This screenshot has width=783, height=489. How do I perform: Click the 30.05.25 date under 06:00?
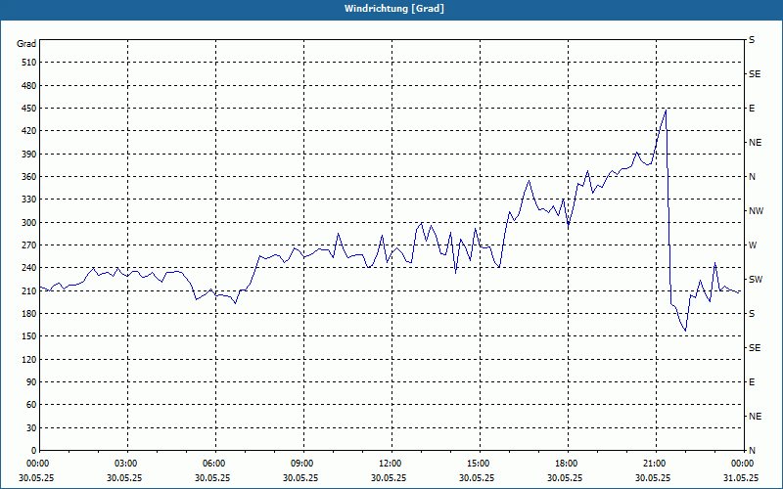[x=212, y=478]
